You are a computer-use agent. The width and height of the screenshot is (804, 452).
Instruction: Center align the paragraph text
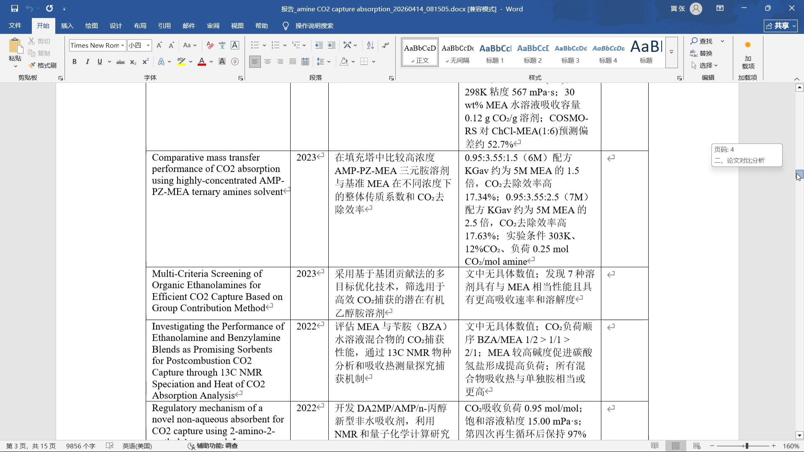[267, 62]
